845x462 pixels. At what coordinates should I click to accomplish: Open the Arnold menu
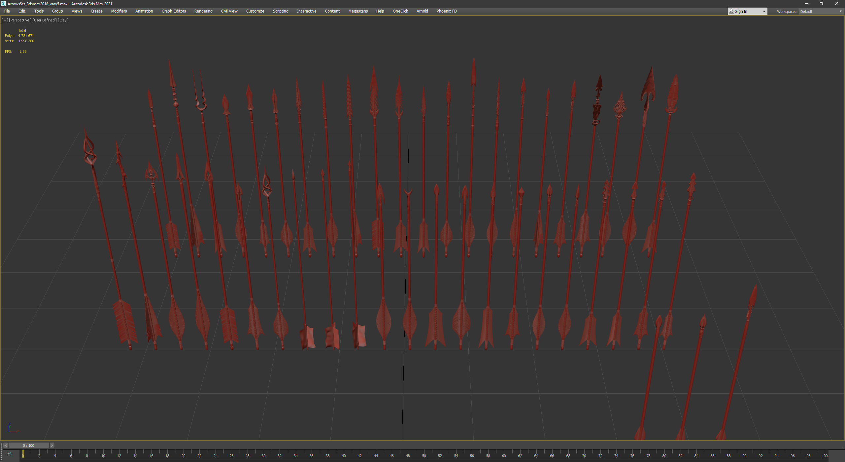[422, 11]
